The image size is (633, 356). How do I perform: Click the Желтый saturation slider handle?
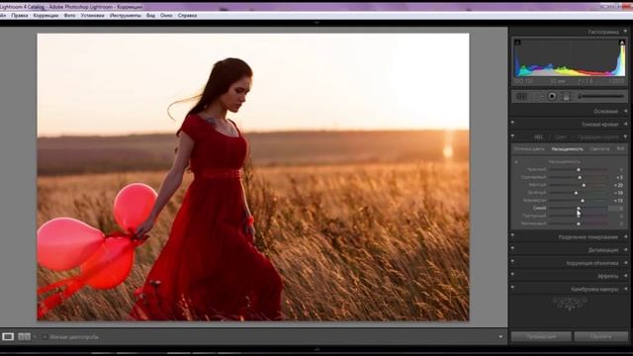tap(584, 185)
